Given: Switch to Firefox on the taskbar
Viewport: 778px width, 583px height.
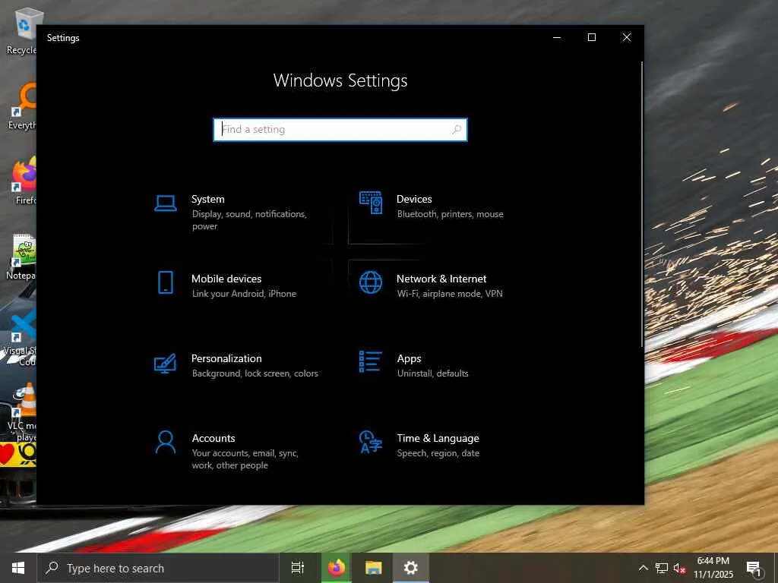Looking at the screenshot, I should [x=336, y=568].
